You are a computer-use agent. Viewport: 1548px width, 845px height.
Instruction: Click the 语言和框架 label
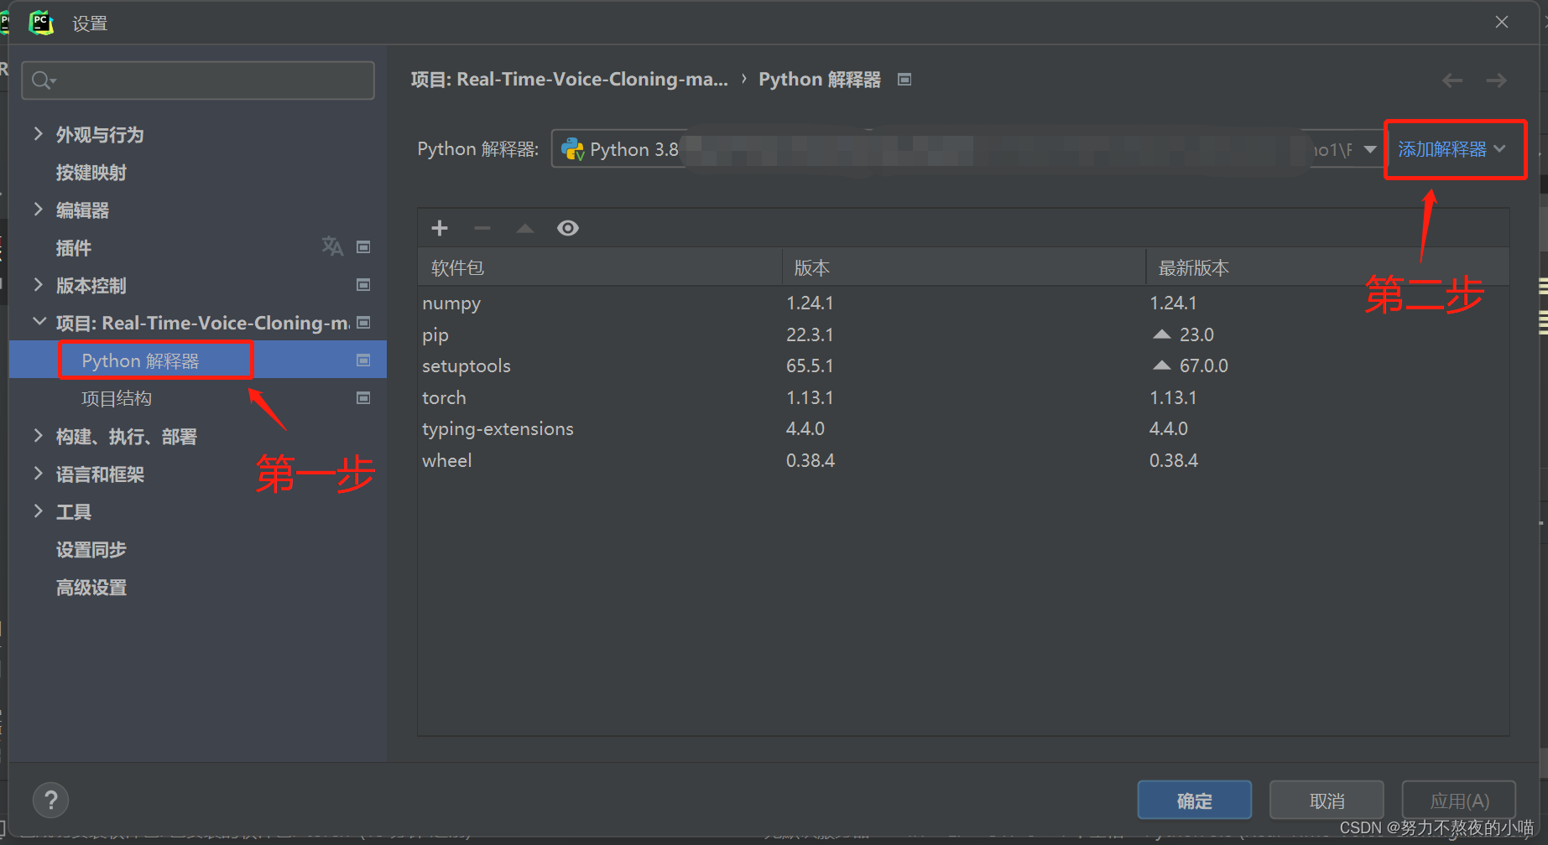pos(100,474)
